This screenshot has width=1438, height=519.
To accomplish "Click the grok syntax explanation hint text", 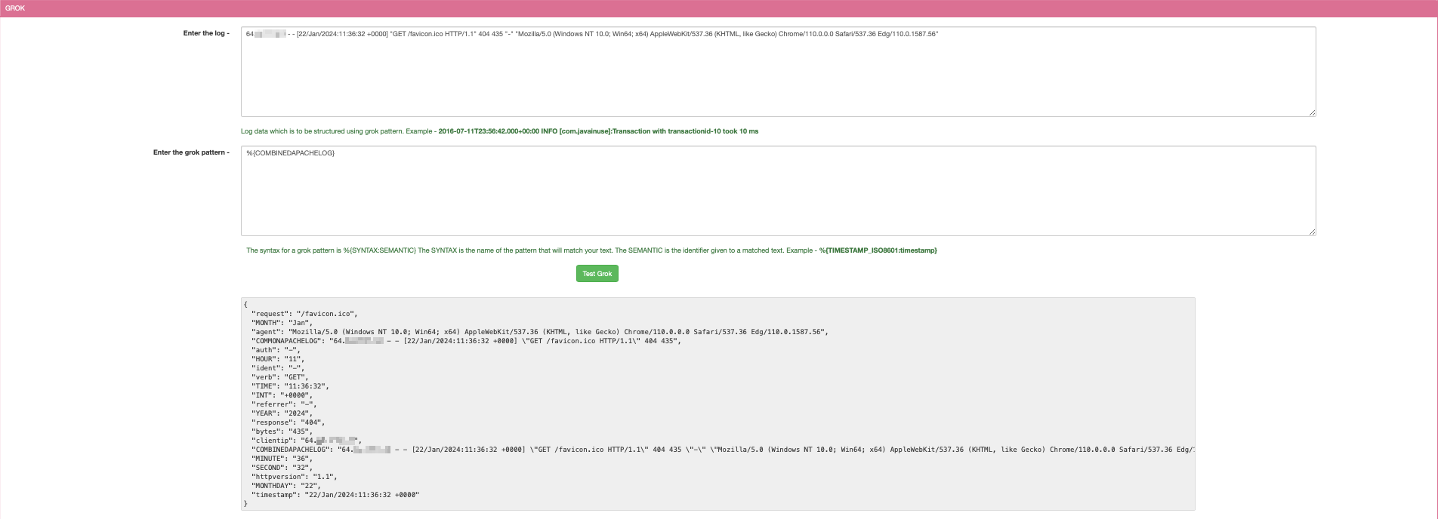I will [x=591, y=250].
